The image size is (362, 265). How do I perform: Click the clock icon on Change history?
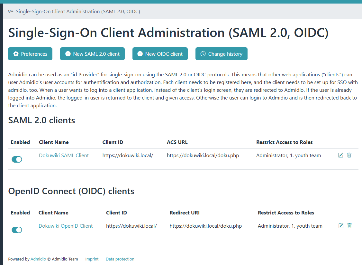[203, 54]
